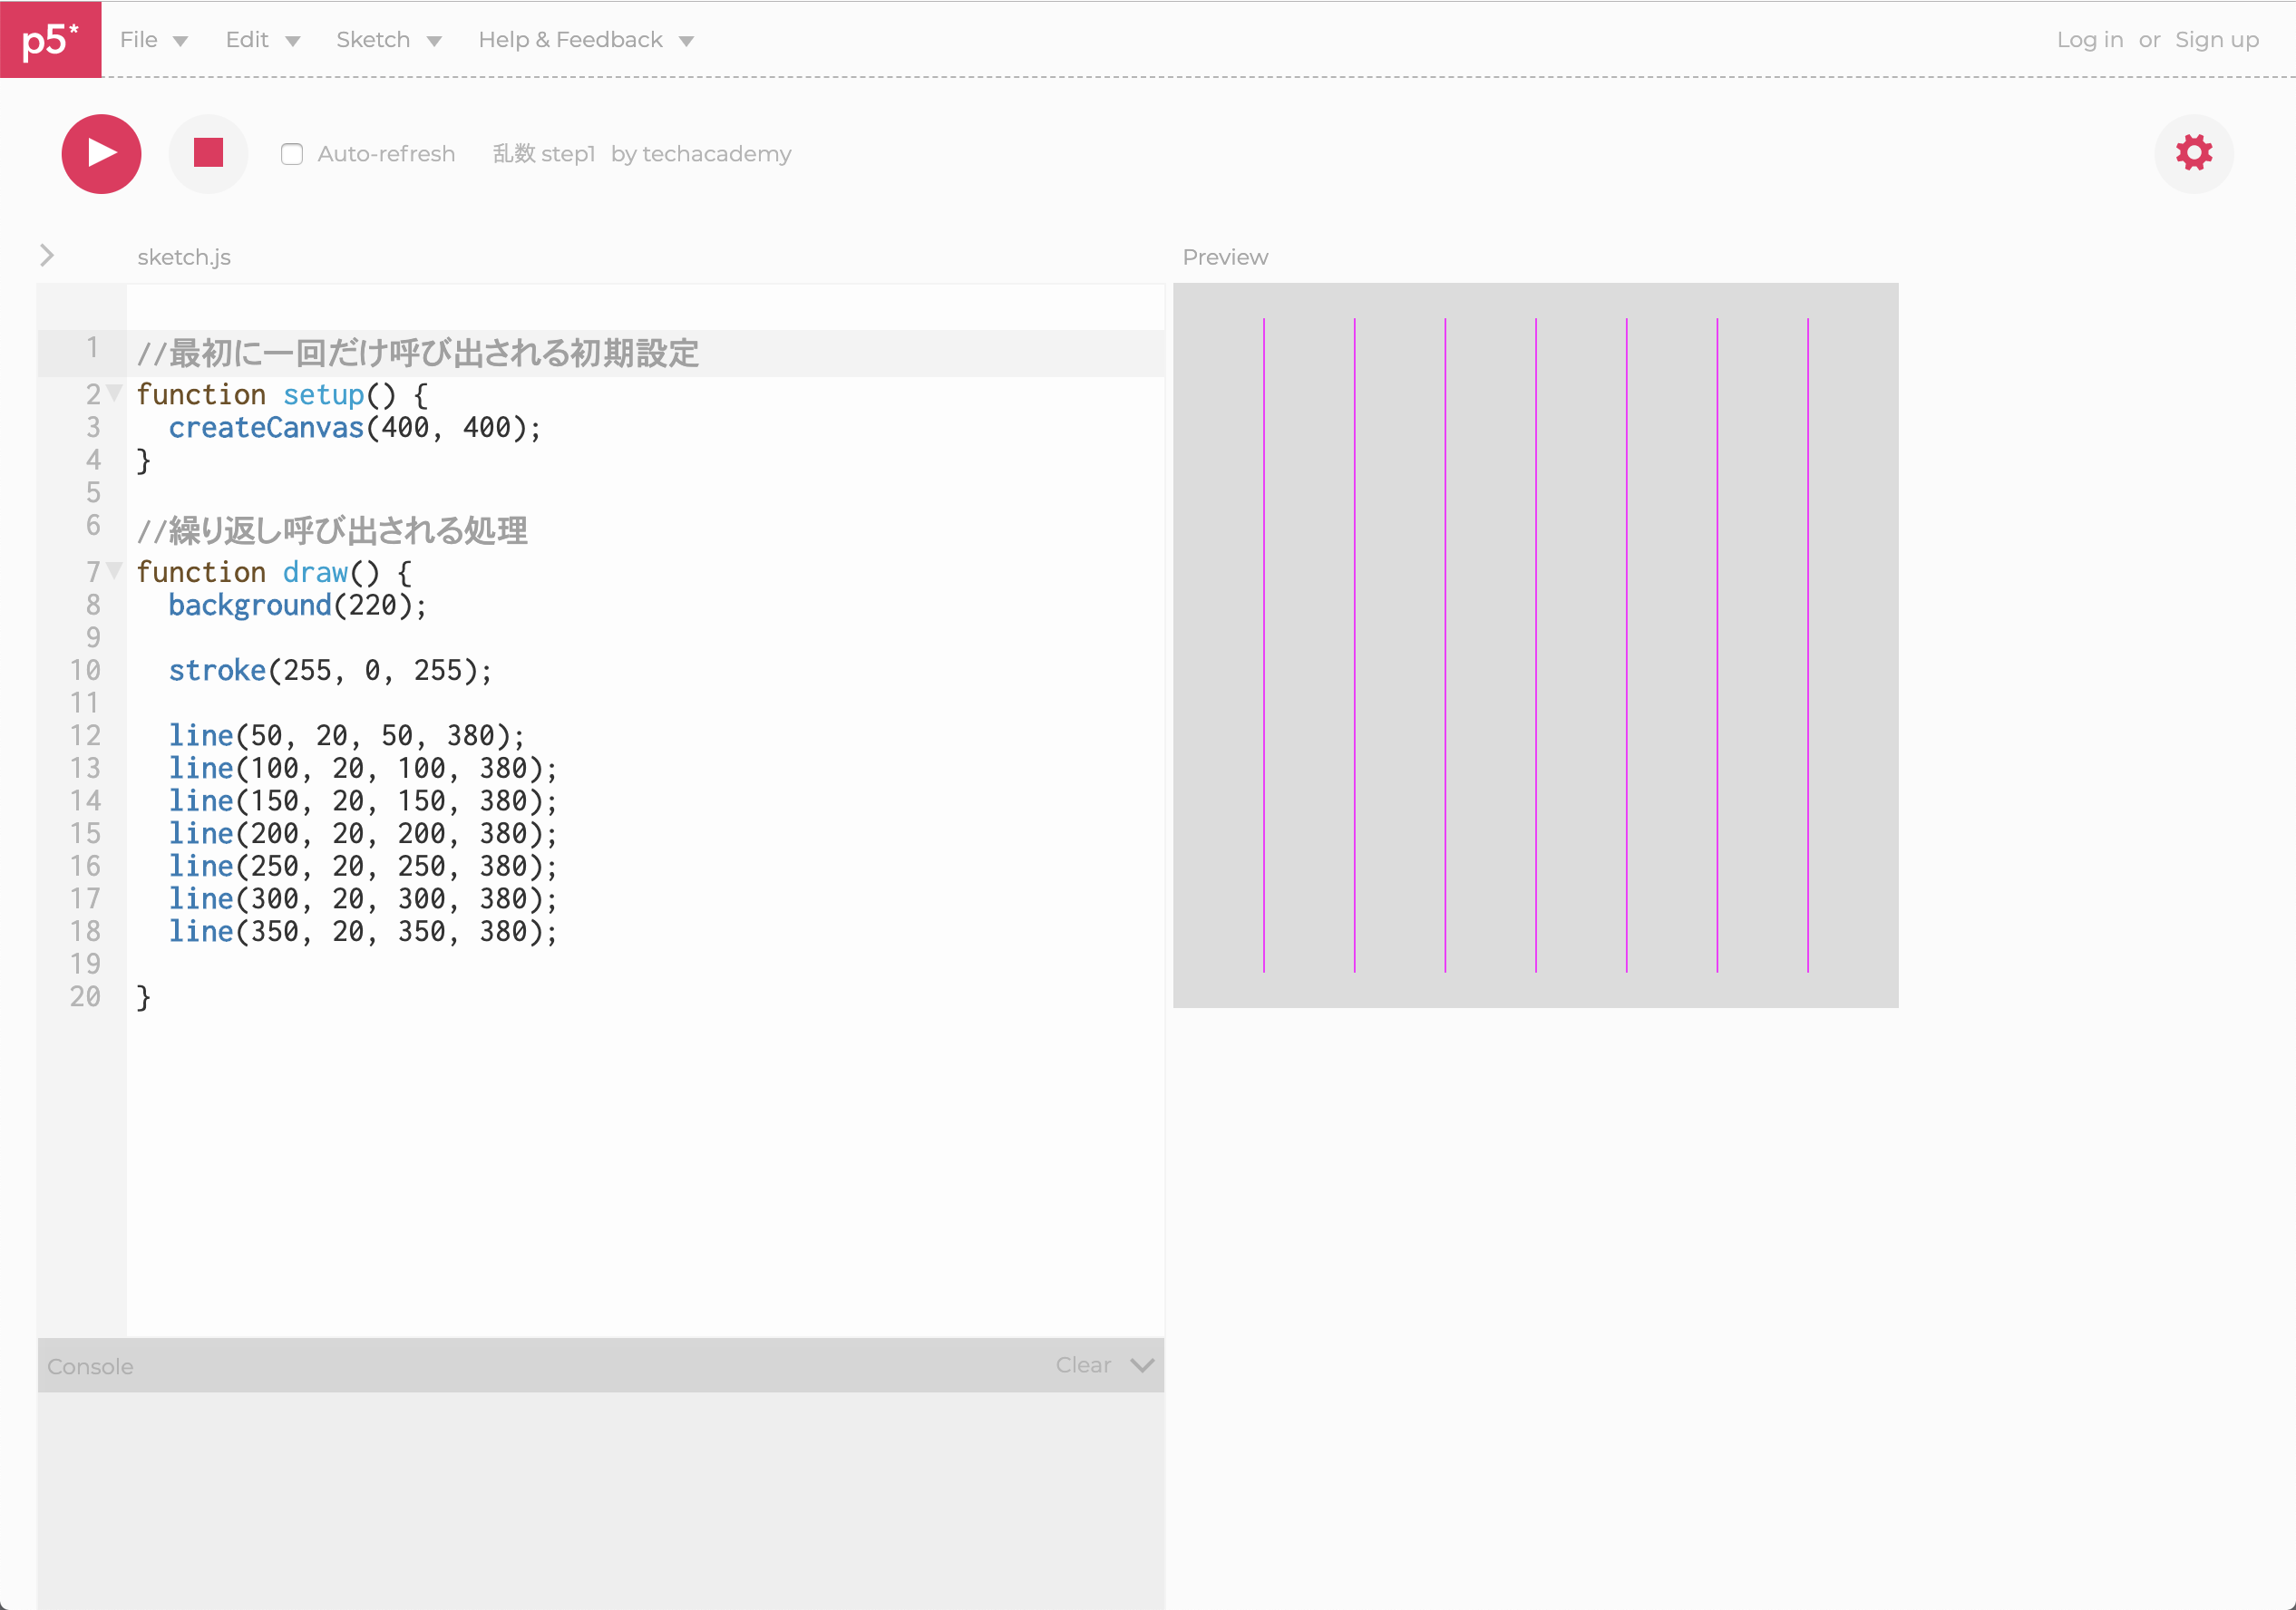Click the p5 logo home icon
This screenshot has height=1610, width=2296.
click(50, 39)
